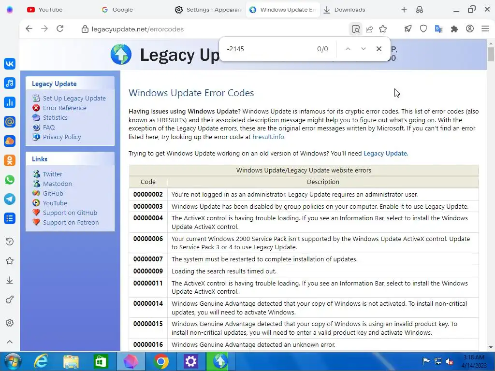Click the browser logo at top-left
Viewport: 495px width, 371px height.
(x=10, y=10)
